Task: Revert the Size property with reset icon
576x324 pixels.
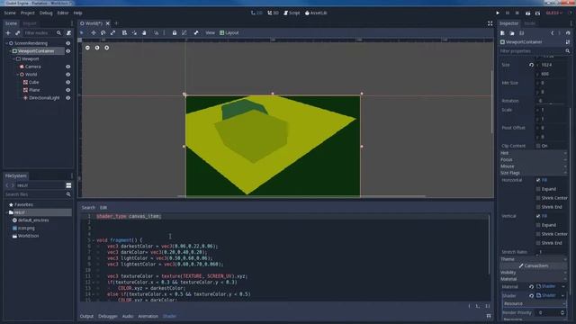Action: pyautogui.click(x=532, y=65)
